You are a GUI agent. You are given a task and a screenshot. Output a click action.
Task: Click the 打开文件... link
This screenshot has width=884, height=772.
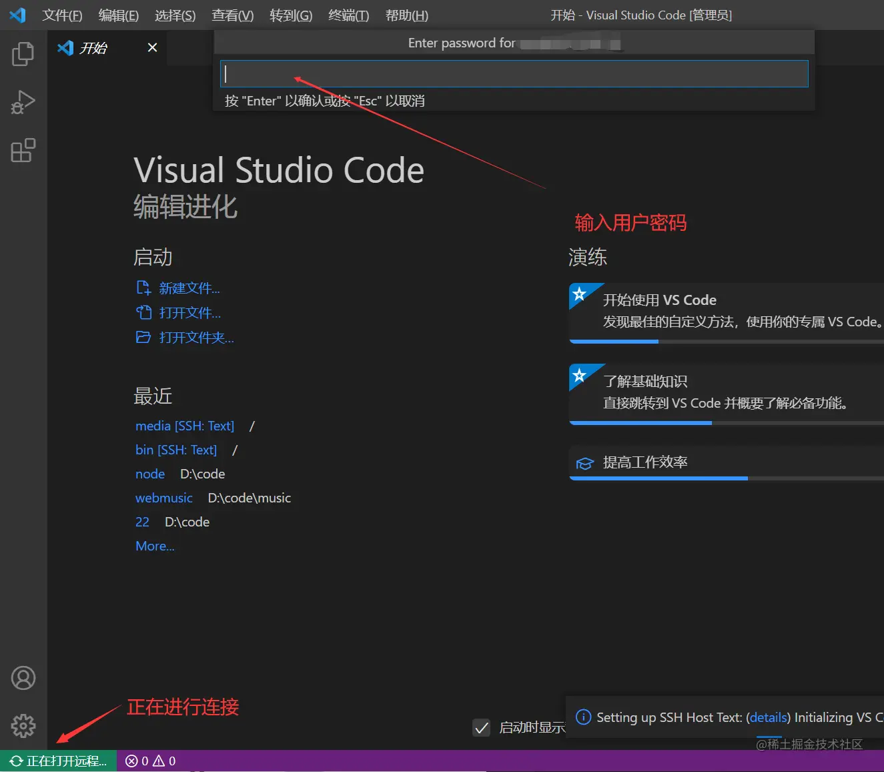190,313
